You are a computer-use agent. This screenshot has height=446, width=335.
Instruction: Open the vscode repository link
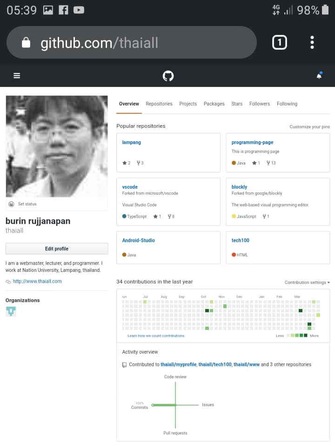(x=130, y=187)
